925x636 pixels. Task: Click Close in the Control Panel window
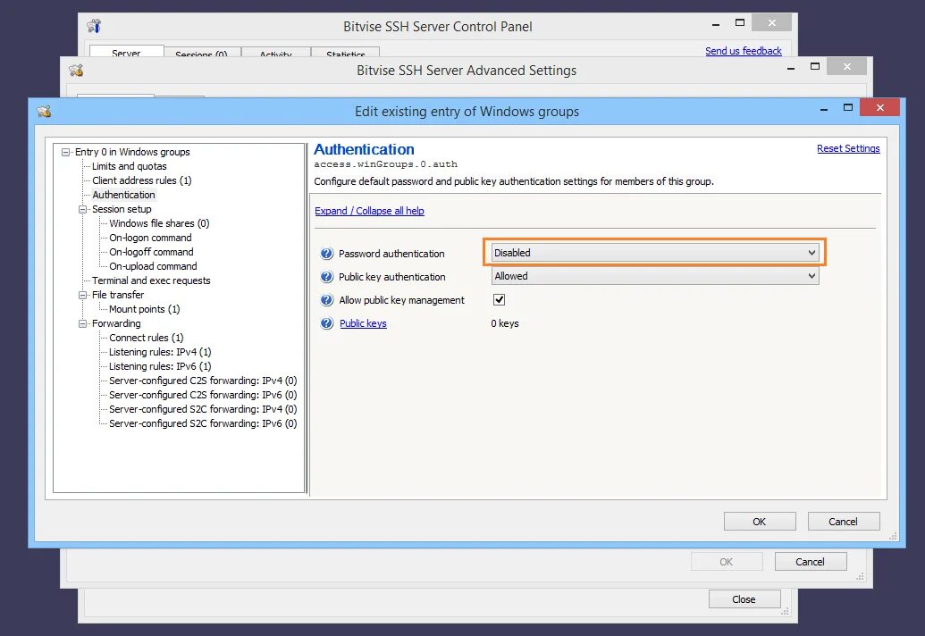[x=744, y=599]
